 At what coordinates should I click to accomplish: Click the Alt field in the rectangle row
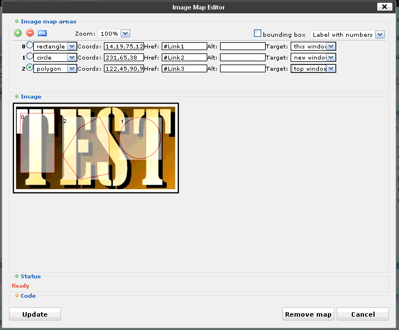[243, 46]
